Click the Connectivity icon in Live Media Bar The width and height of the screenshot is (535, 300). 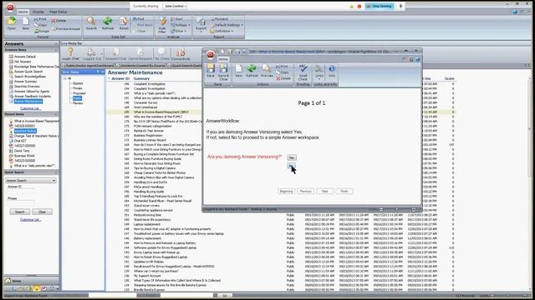[x=181, y=54]
